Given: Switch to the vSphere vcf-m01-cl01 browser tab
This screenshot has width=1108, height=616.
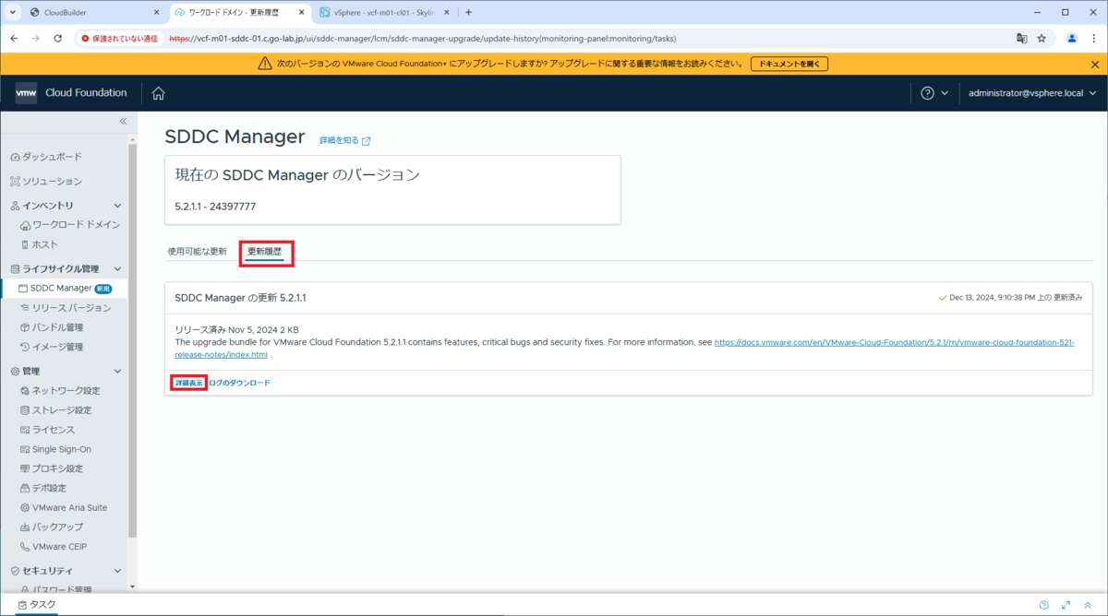Looking at the screenshot, I should 385,13.
